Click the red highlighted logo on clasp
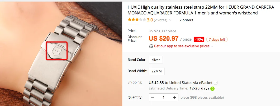Viewport: 280px width, 106px height. [57, 51]
